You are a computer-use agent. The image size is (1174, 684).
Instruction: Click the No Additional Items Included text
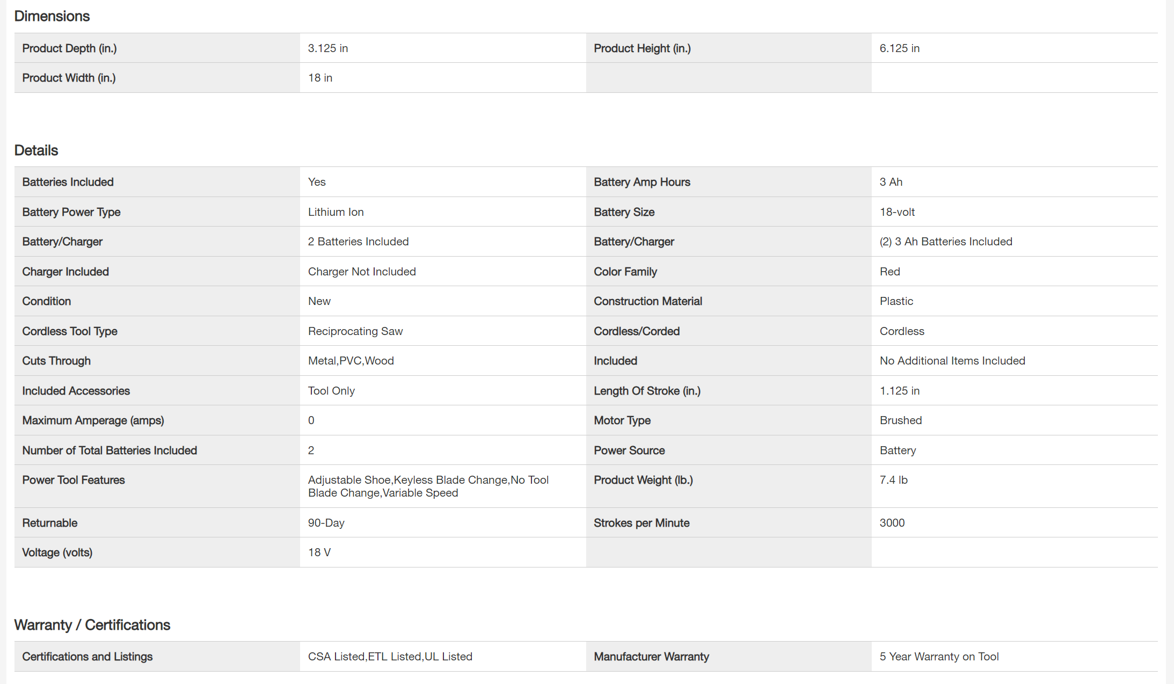(952, 361)
